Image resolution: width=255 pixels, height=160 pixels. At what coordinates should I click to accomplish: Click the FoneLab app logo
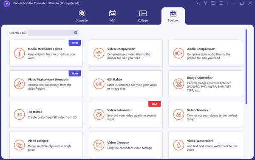[x=6, y=3]
